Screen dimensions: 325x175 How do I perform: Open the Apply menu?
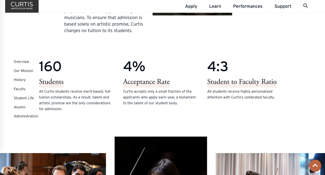pos(191,6)
